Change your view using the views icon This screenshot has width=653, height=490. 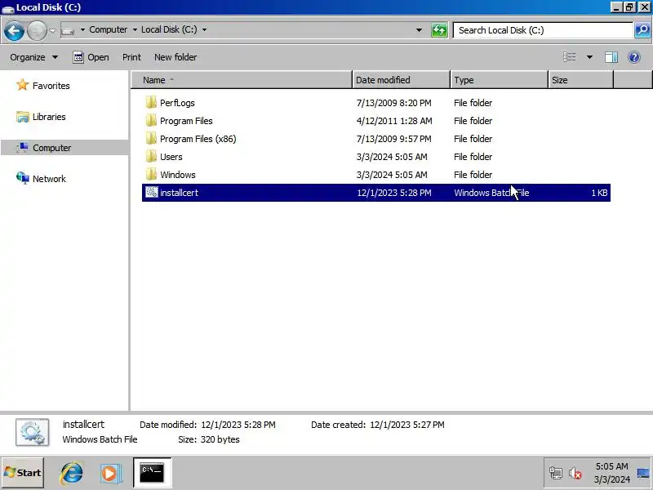569,57
